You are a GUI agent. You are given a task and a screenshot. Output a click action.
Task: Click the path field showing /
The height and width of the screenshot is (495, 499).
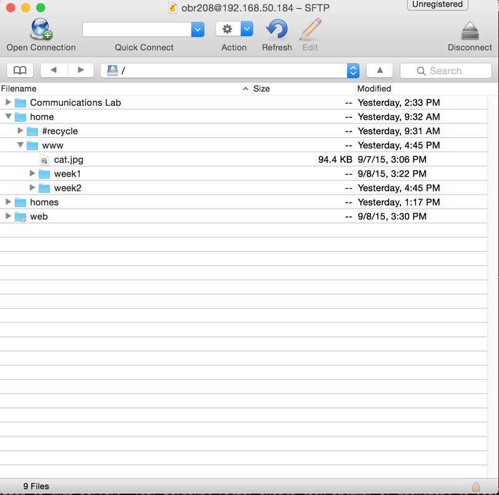pyautogui.click(x=224, y=70)
